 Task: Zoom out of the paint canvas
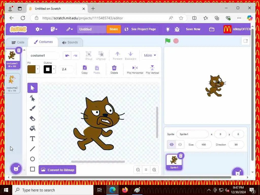(138, 170)
